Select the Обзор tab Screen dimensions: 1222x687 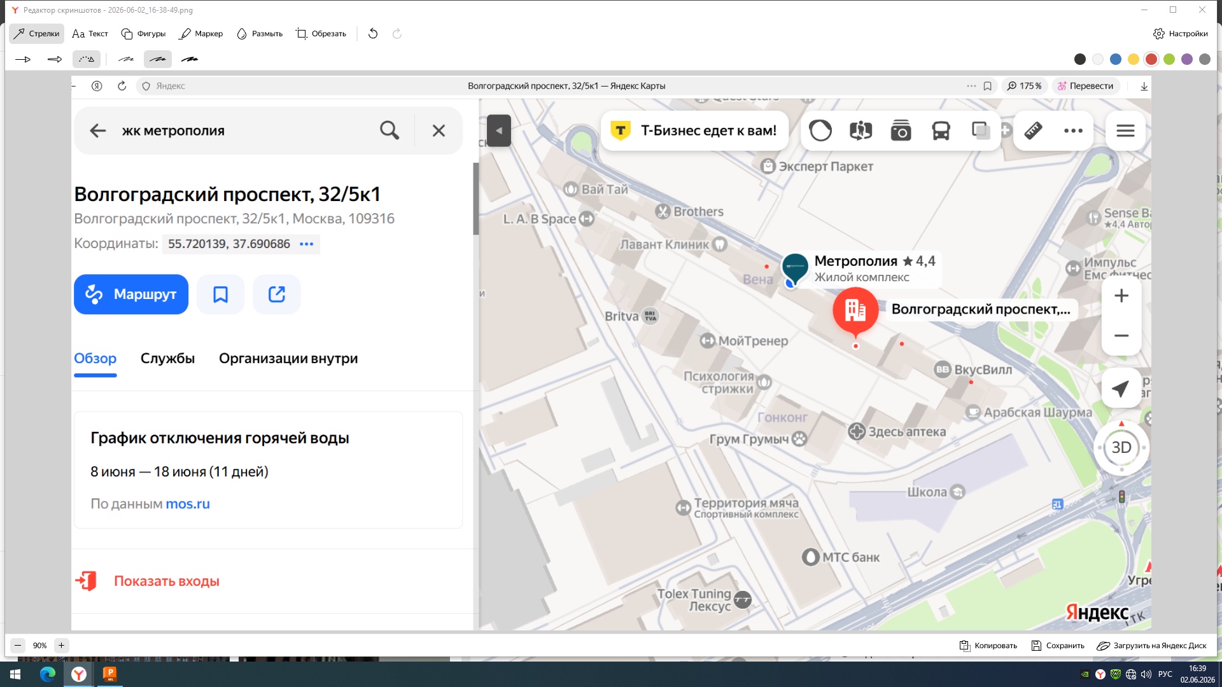(x=95, y=359)
